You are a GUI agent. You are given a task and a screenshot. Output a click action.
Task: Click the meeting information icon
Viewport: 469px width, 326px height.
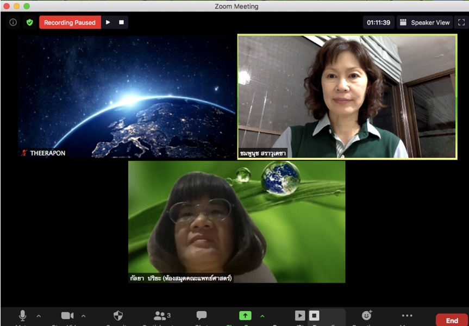click(x=13, y=22)
